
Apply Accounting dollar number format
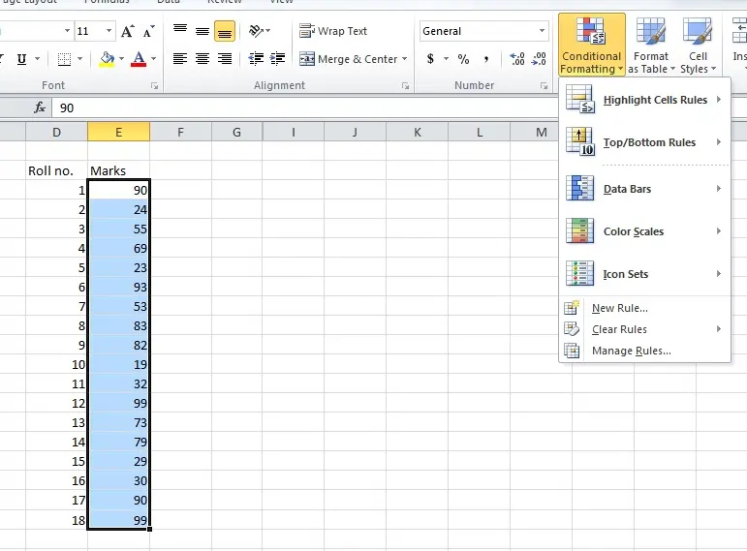431,59
